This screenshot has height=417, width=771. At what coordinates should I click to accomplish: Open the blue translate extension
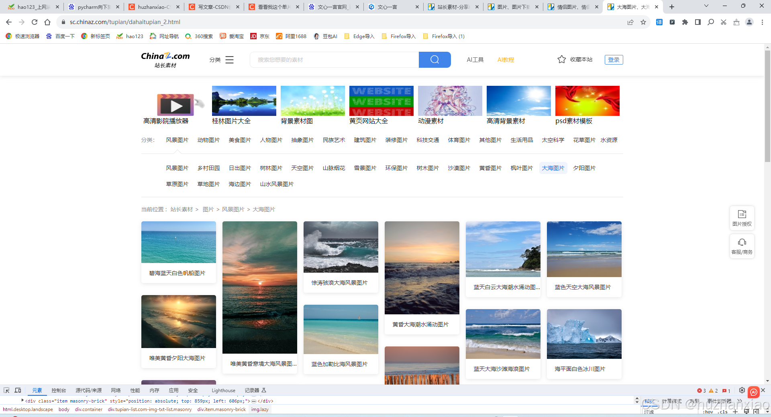point(659,22)
